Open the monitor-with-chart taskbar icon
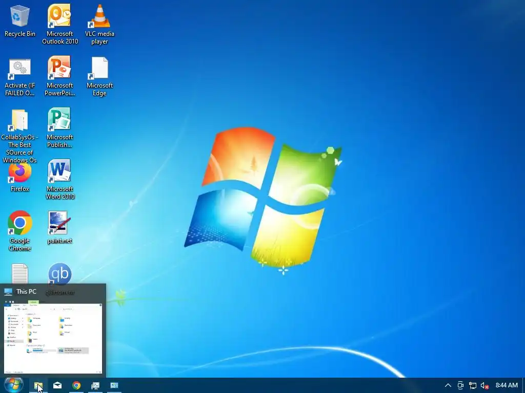525x393 pixels. [x=95, y=386]
